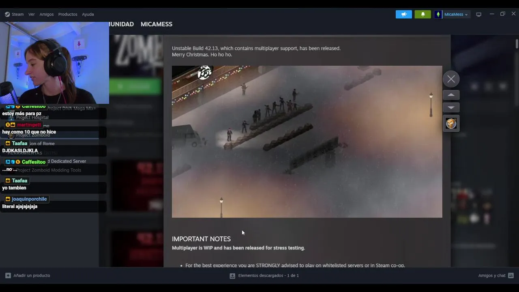Click the scrollbar thumb on the right
Screen dimensions: 519x292
click(x=517, y=43)
